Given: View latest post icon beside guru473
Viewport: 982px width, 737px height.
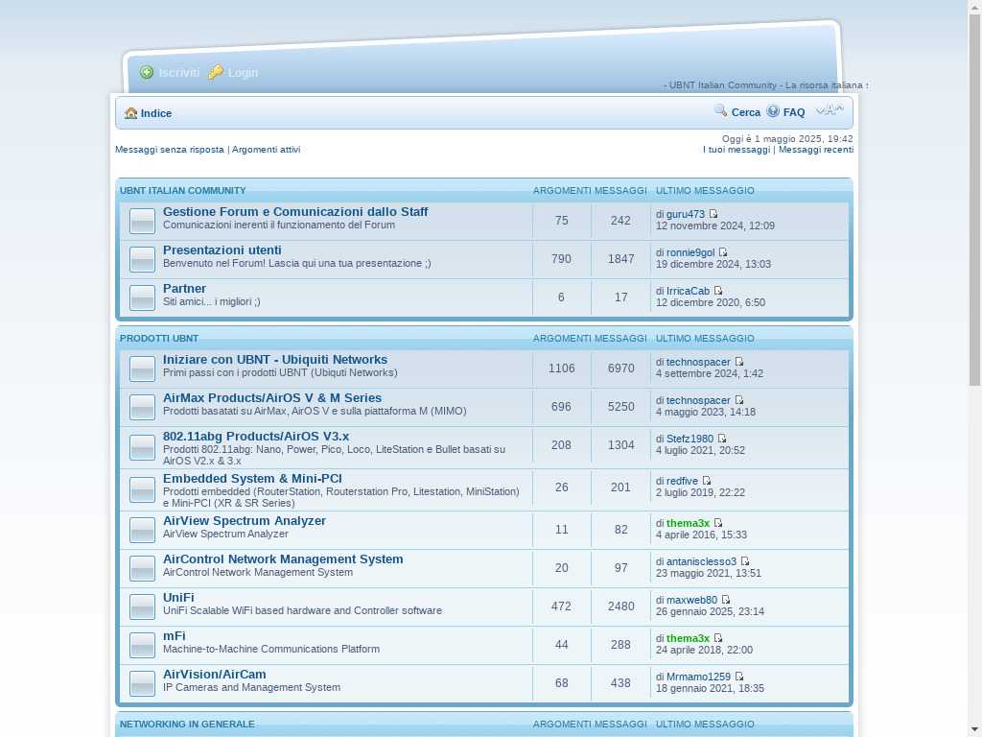Looking at the screenshot, I should point(713,214).
